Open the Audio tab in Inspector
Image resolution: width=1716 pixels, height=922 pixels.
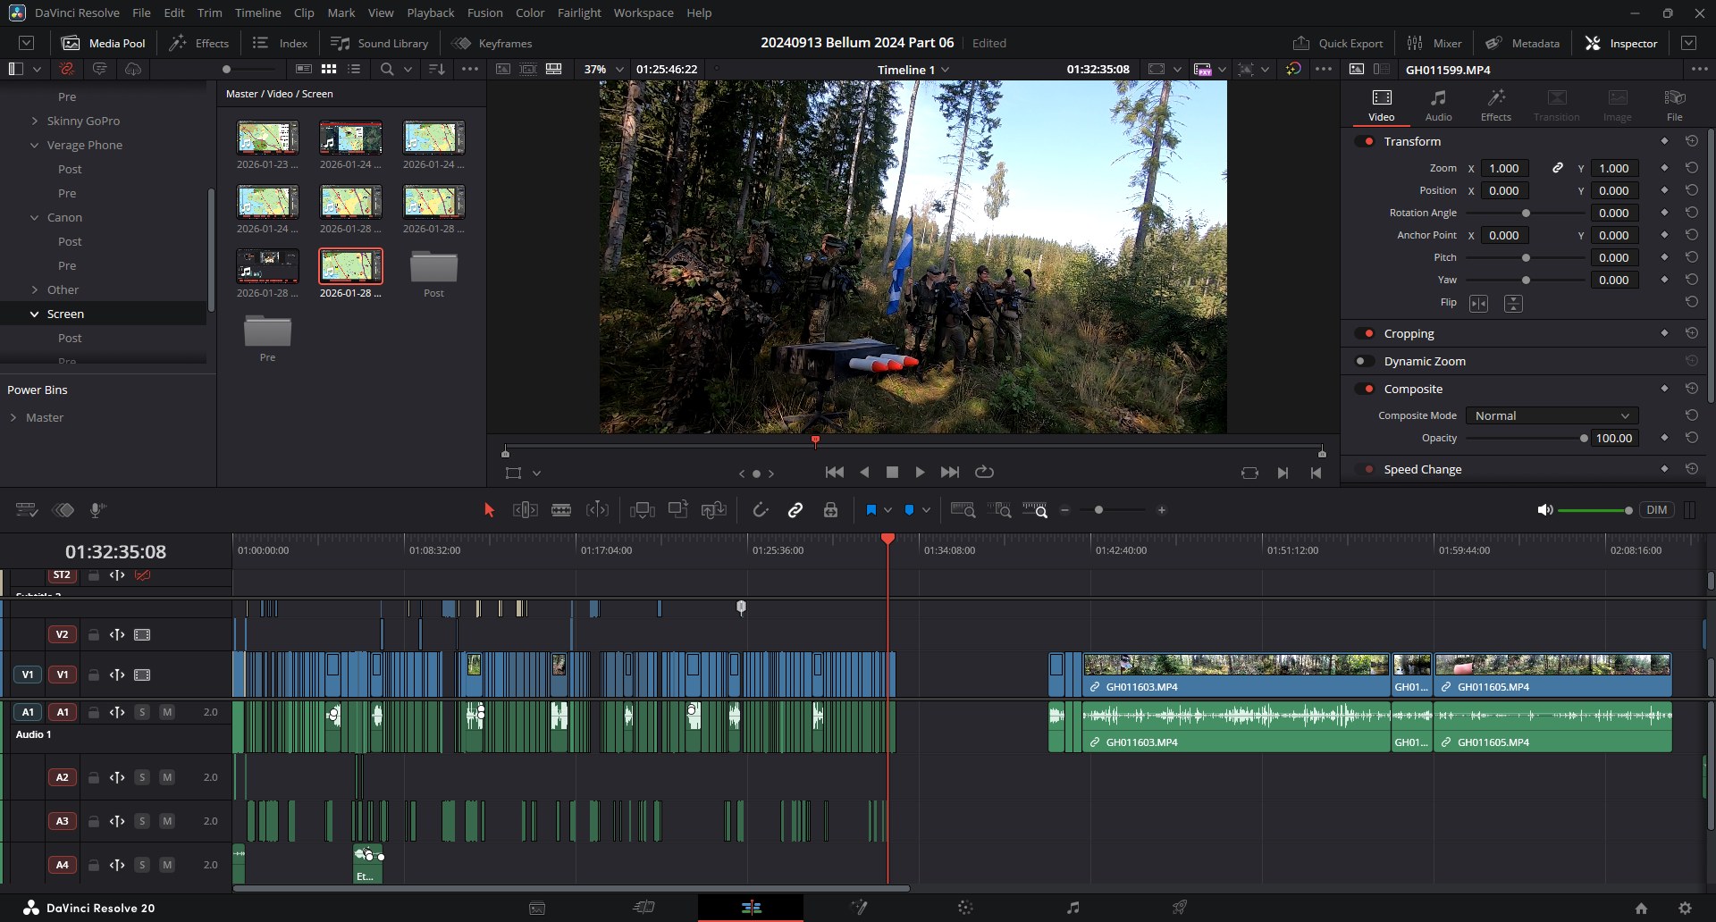pos(1437,105)
